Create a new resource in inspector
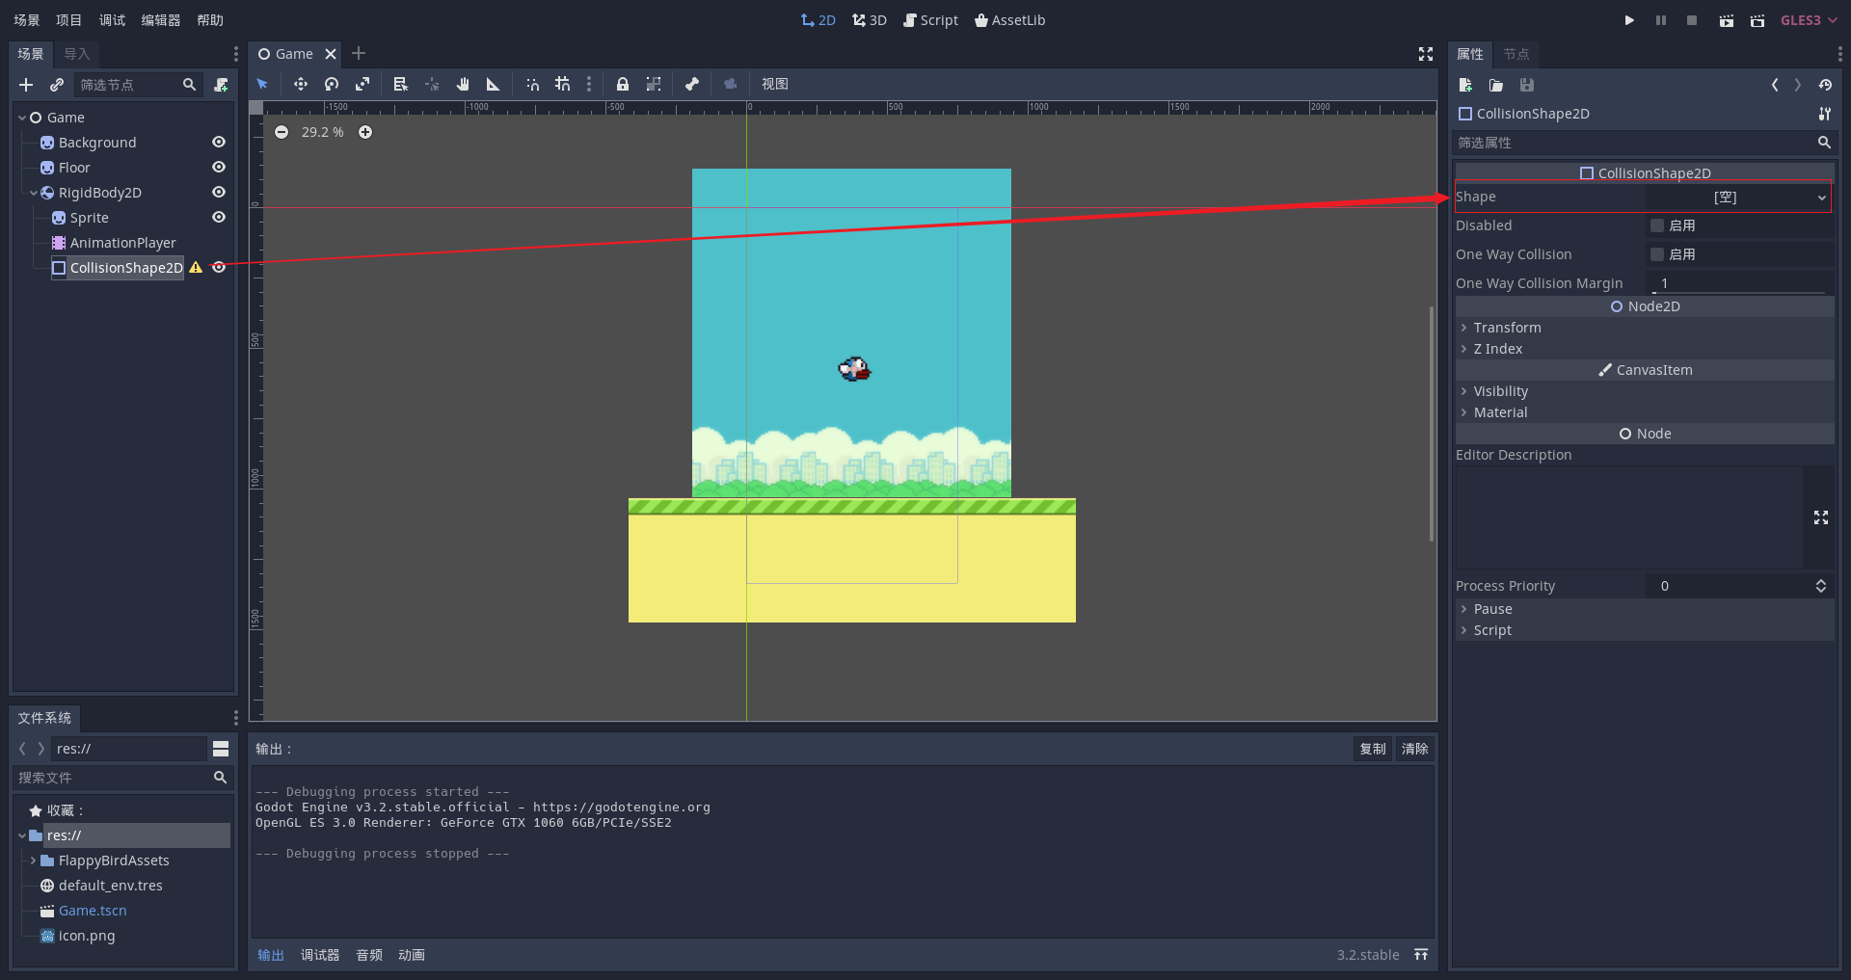Image resolution: width=1851 pixels, height=980 pixels. pyautogui.click(x=1465, y=85)
